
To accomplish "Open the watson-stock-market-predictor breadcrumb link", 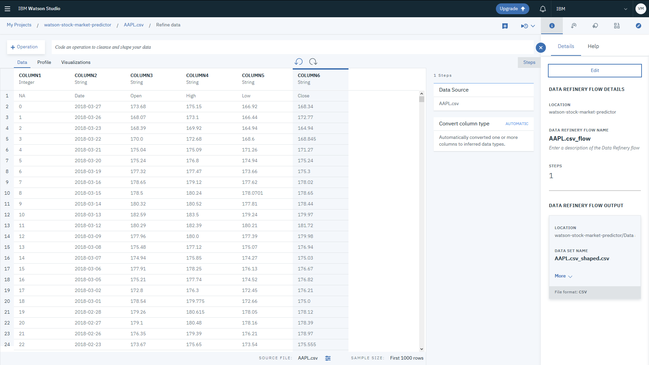I will coord(77,25).
